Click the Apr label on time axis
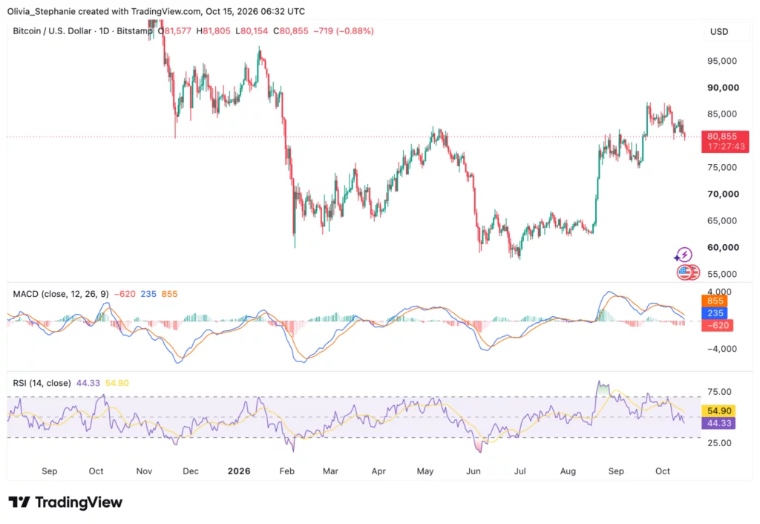Image resolution: width=760 pixels, height=524 pixels. [x=379, y=471]
